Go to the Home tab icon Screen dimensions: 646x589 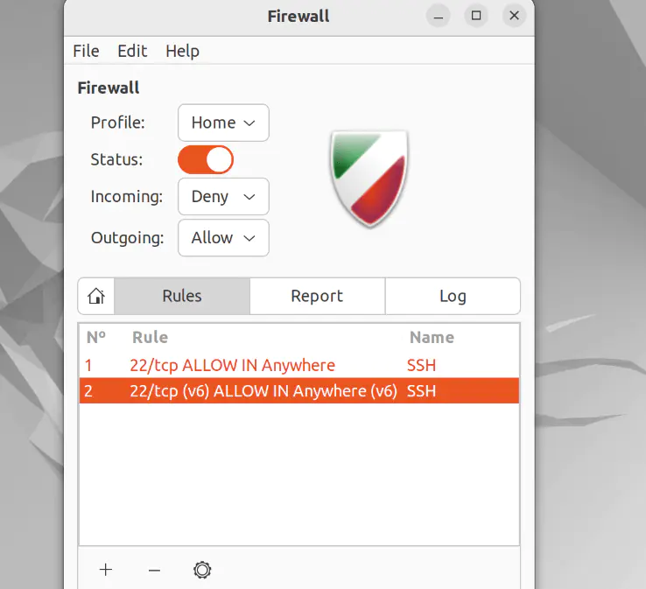click(x=96, y=296)
